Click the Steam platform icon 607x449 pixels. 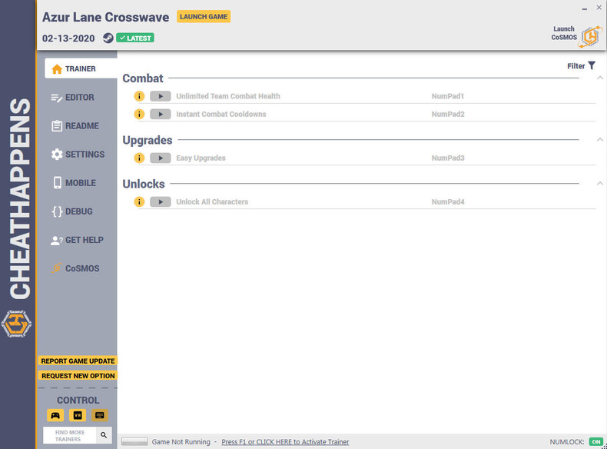108,38
